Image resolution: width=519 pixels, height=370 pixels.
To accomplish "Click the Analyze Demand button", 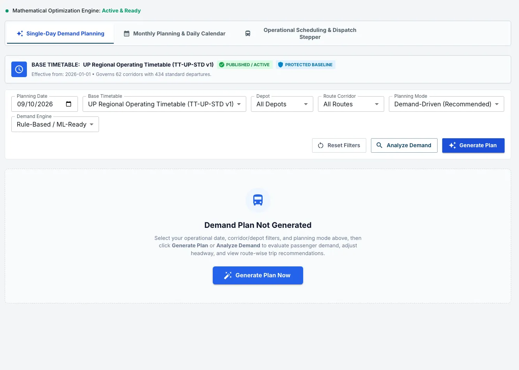I will 404,145.
